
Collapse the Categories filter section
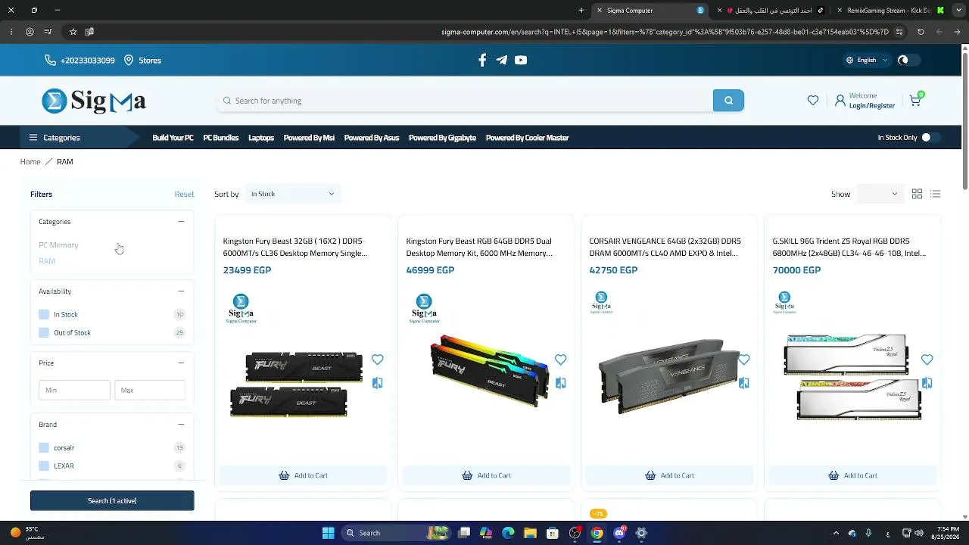click(x=181, y=222)
